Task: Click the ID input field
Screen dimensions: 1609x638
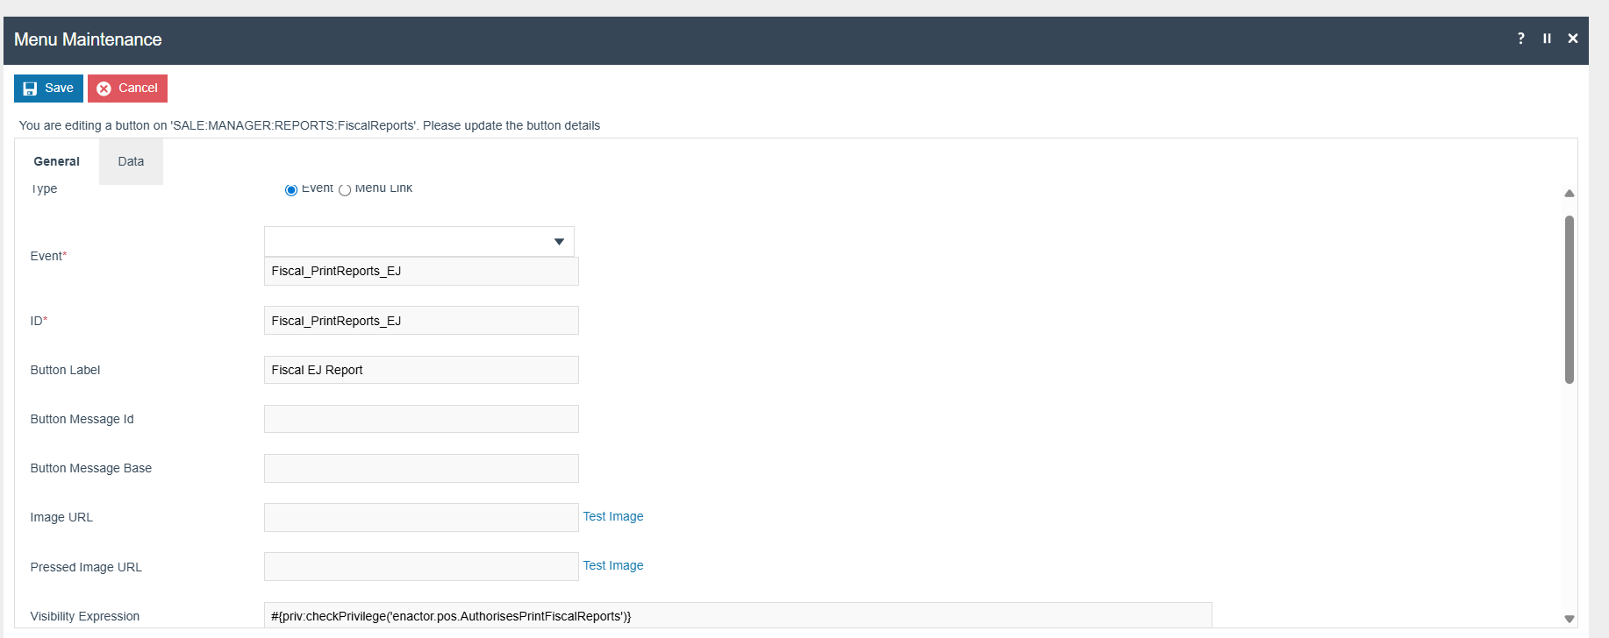Action: coord(421,321)
